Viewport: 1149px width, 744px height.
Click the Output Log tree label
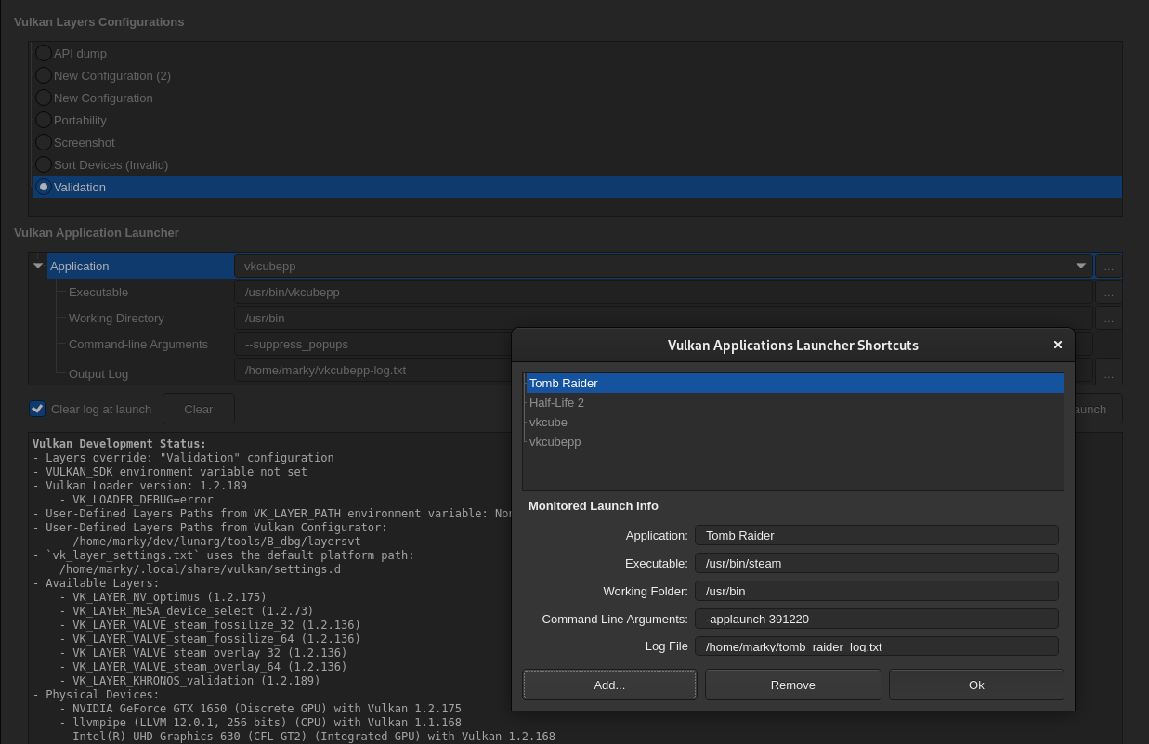point(98,373)
